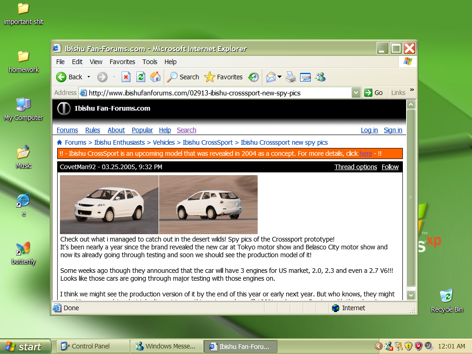Switch to Windows Messenger taskbar button
This screenshot has height=354, width=472.
(167, 347)
